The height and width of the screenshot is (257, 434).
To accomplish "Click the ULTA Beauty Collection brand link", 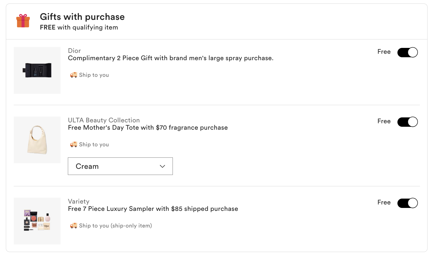I will (104, 120).
